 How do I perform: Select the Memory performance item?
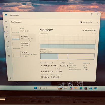pyautogui.click(x=24, y=38)
